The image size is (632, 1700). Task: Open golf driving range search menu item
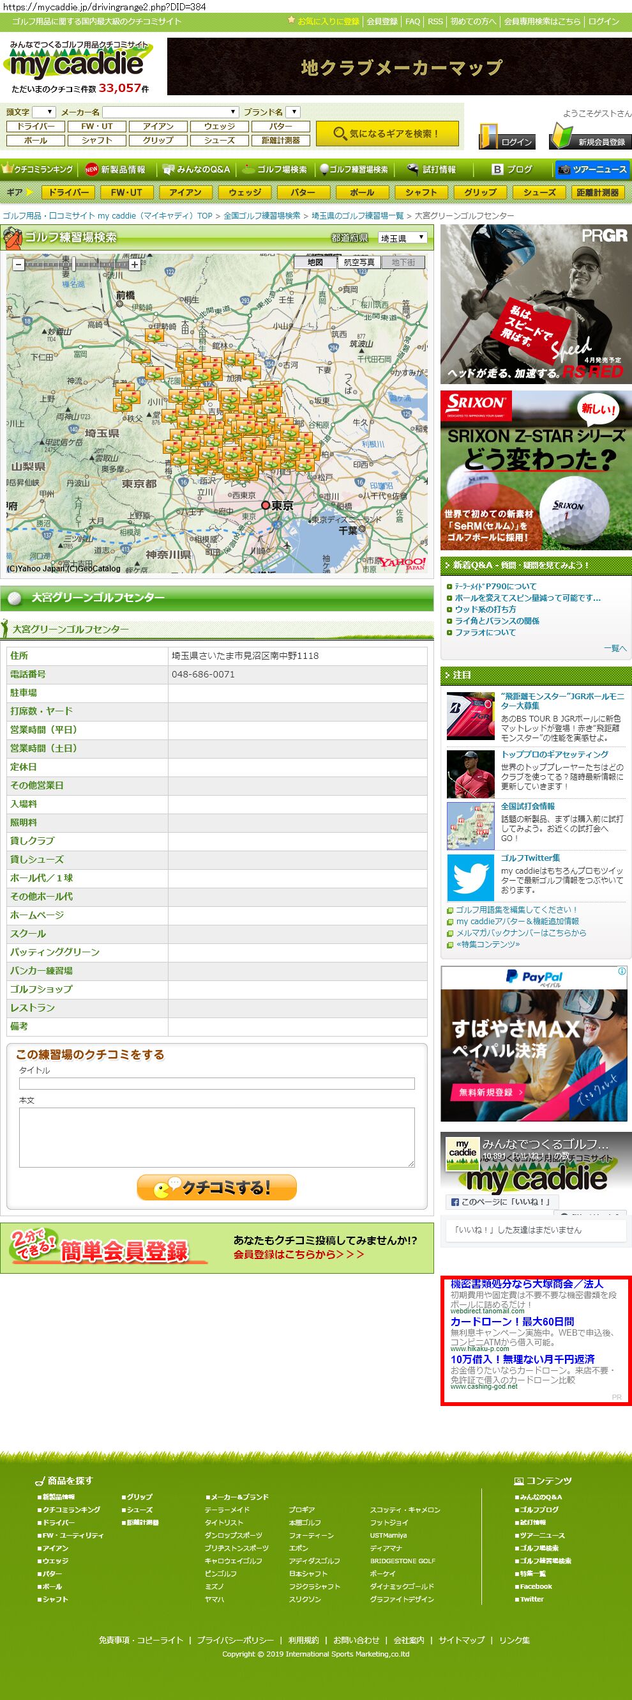pyautogui.click(x=354, y=169)
